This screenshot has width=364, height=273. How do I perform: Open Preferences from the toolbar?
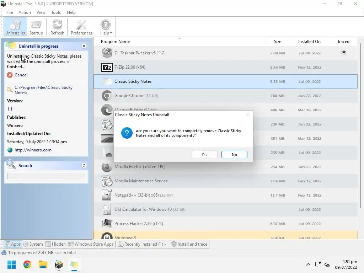pyautogui.click(x=81, y=27)
